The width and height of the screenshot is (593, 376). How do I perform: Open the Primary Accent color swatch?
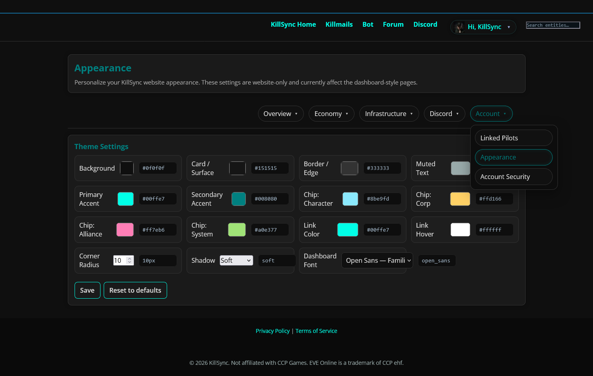126,199
